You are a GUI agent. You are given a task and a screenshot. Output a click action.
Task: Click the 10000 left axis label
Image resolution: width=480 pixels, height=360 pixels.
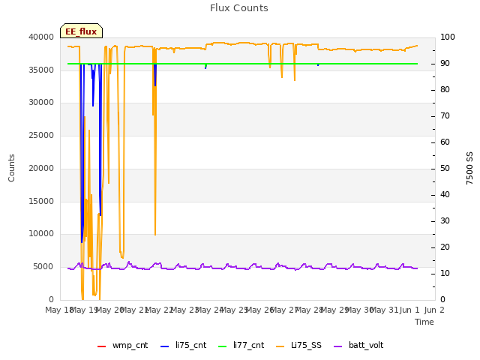point(41,234)
